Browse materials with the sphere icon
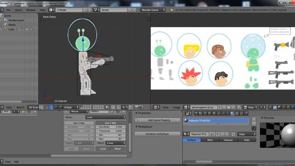 [x=186, y=134]
